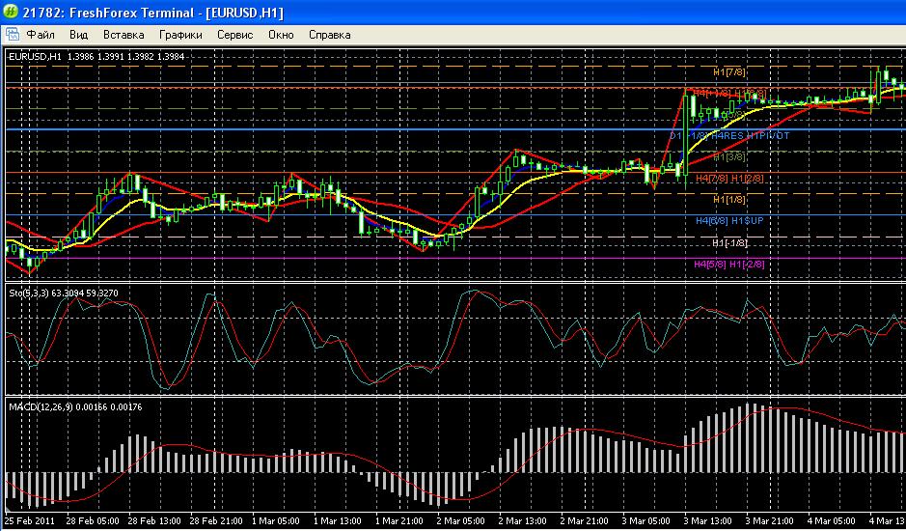The image size is (906, 531).
Task: Click the 3 Mar 13:00 time axis label
Action: tap(708, 520)
